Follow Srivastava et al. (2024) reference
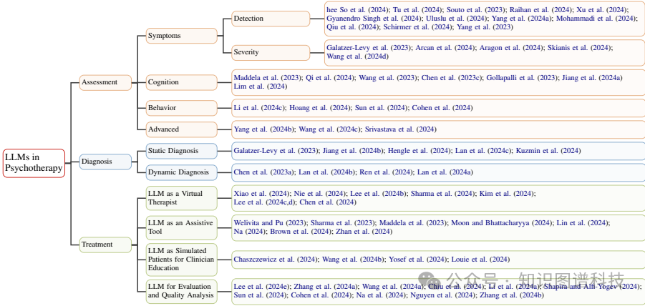Screen dimensions: 645x306 tap(401, 129)
